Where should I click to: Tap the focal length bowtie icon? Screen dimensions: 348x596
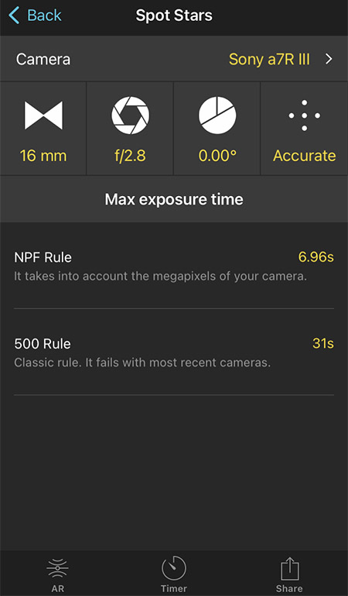pyautogui.click(x=43, y=115)
